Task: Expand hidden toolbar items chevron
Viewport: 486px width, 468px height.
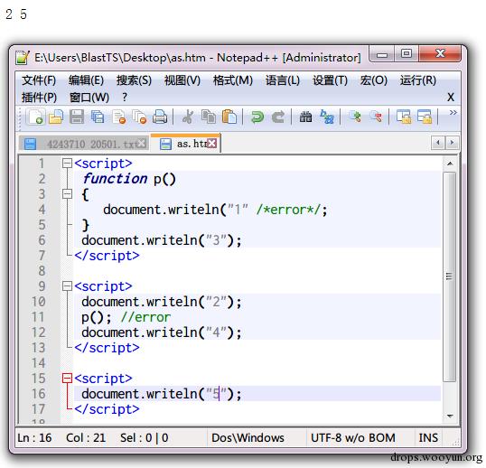Action: 453,112
